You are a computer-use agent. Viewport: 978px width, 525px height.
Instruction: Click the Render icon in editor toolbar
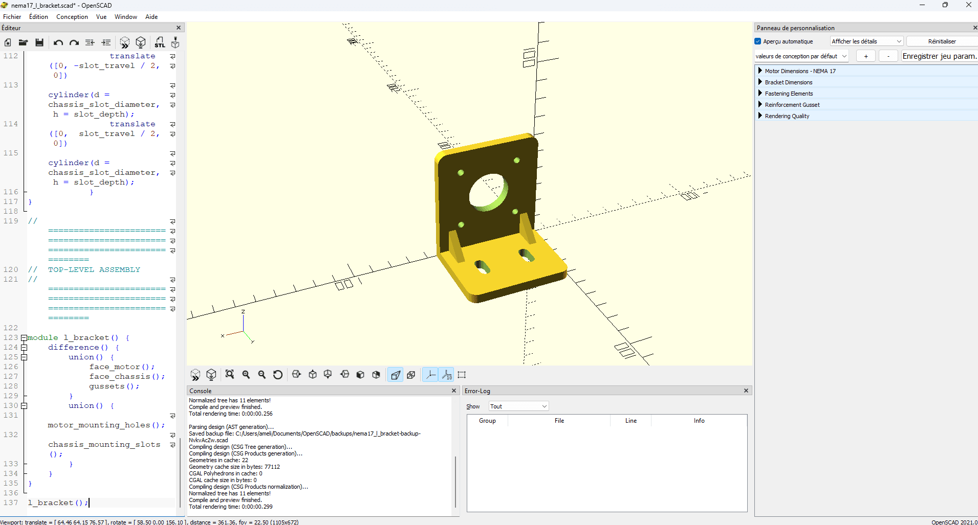(141, 42)
